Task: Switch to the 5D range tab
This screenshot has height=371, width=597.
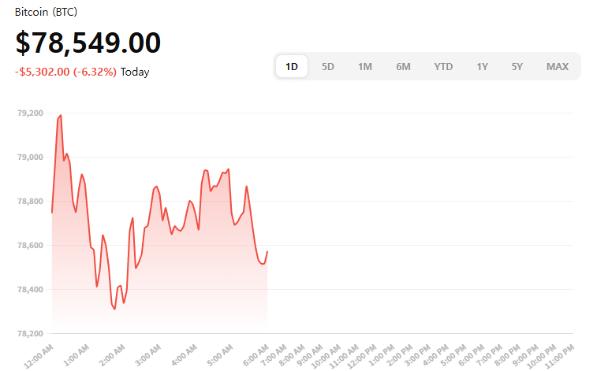Action: (328, 67)
